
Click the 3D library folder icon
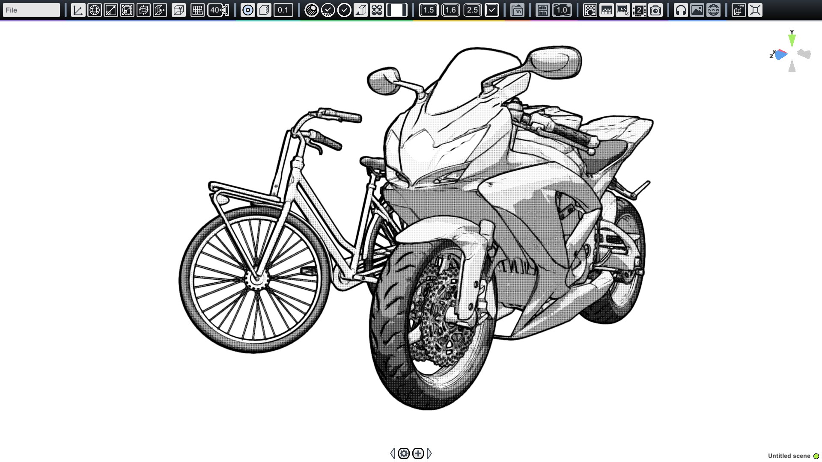click(517, 10)
